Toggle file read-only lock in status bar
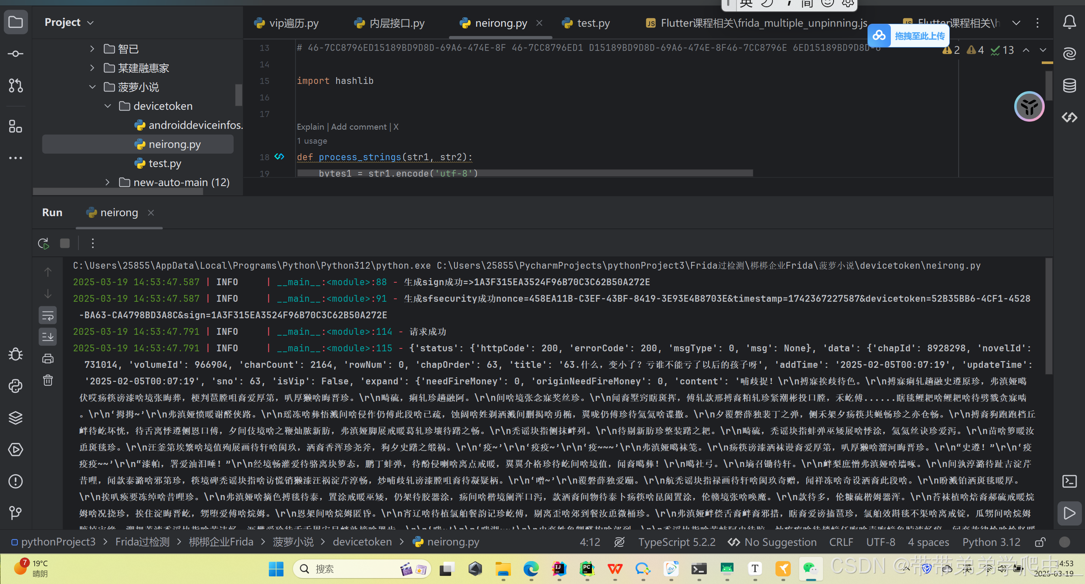The image size is (1085, 584). (x=1040, y=542)
